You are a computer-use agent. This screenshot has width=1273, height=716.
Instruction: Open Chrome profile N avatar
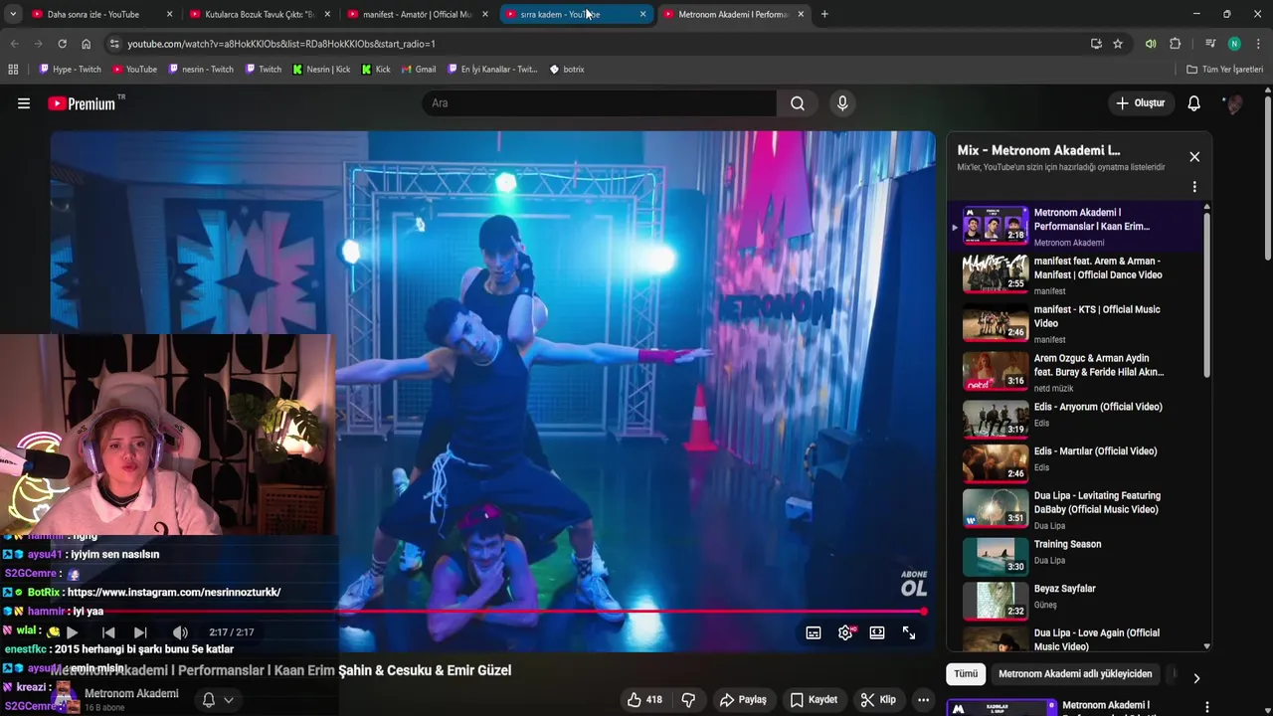(1234, 44)
